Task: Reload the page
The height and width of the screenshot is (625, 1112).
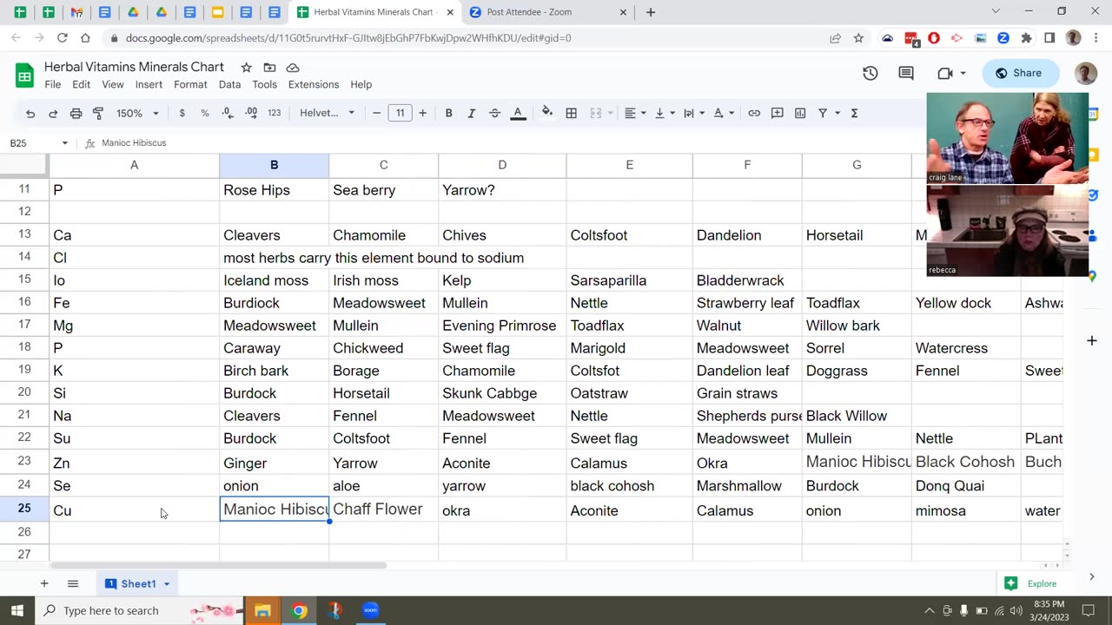Action: (63, 38)
